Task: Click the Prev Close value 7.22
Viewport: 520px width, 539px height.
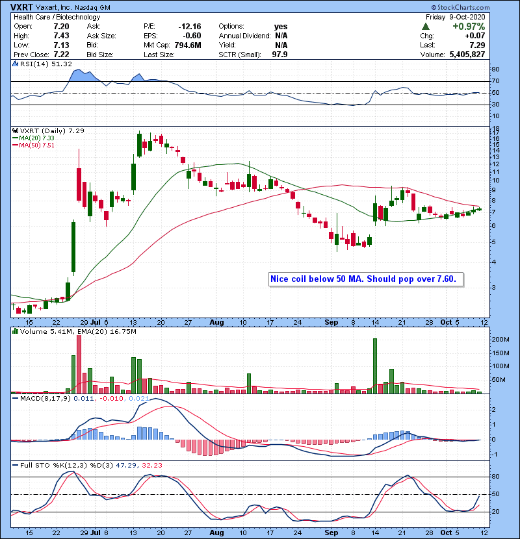Action: pos(61,55)
